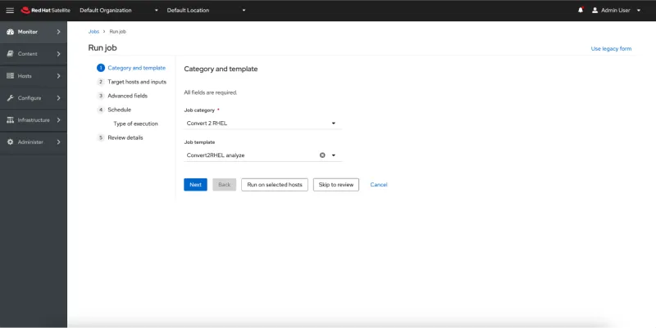Image resolution: width=656 pixels, height=328 pixels.
Task: Clear the Job template selection
Action: 322,155
